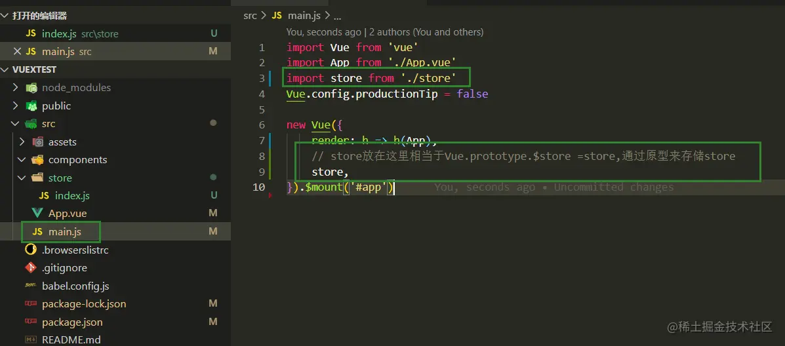Click JS icon of main.js in tree

pos(37,232)
